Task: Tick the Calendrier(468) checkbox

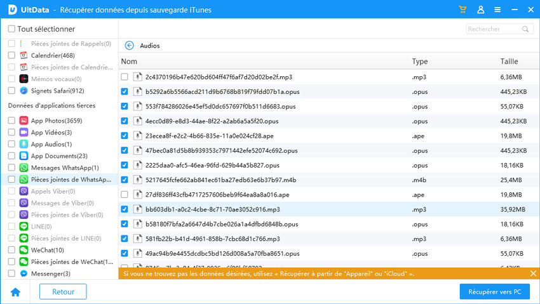Action: (x=11, y=55)
